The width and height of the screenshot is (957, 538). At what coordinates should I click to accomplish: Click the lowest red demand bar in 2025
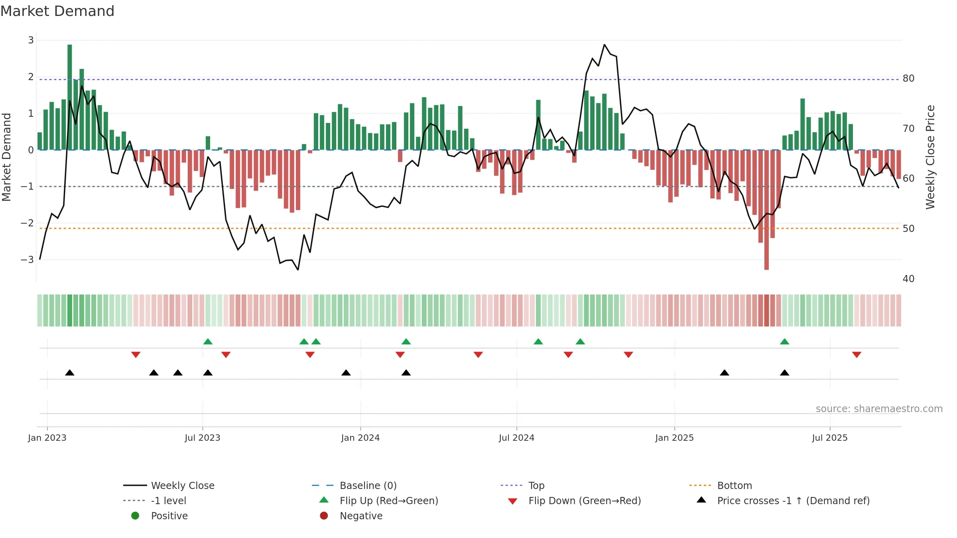point(766,210)
